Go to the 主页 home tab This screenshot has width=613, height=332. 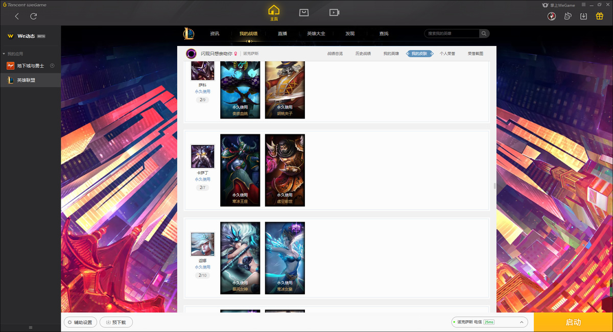coord(274,13)
